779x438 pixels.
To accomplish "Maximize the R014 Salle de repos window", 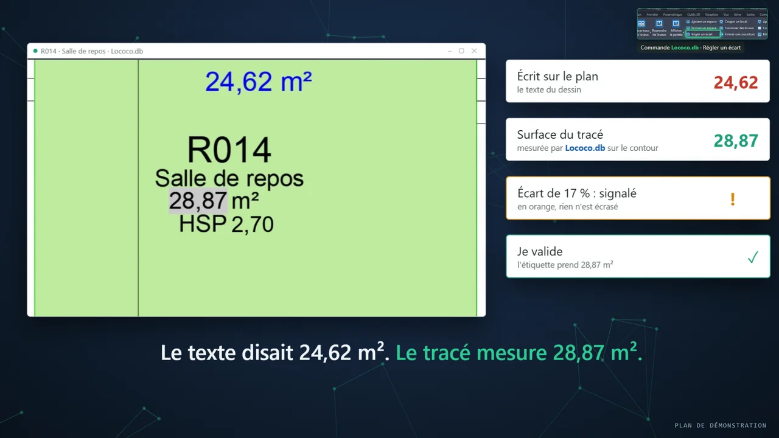I will 461,51.
